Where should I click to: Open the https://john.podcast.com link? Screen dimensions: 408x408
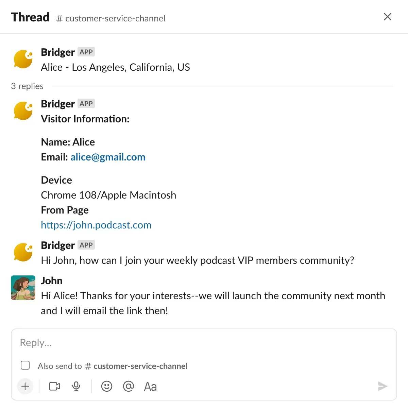(96, 225)
